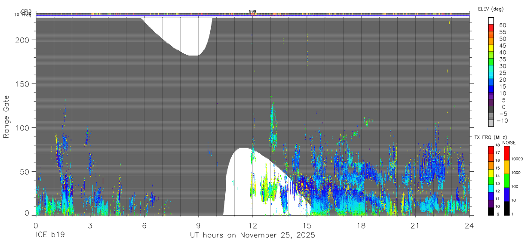Click the 999 CPID value above plot

point(253,11)
